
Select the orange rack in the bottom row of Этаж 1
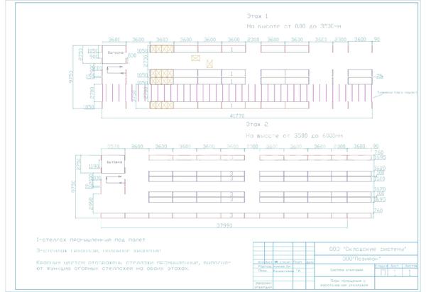coord(161,105)
